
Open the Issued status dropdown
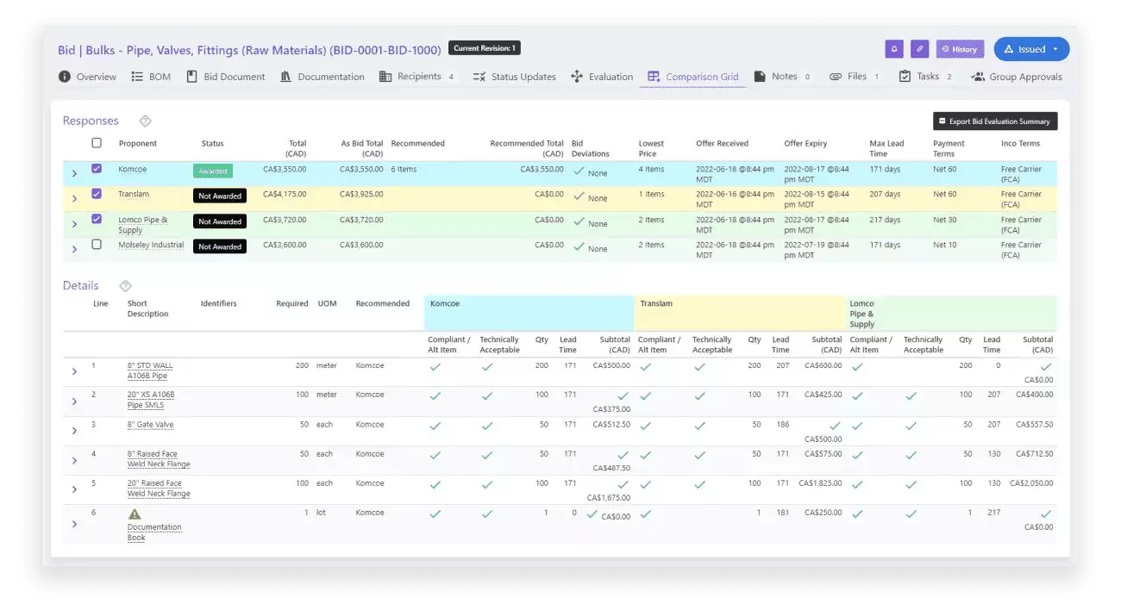coord(1031,49)
